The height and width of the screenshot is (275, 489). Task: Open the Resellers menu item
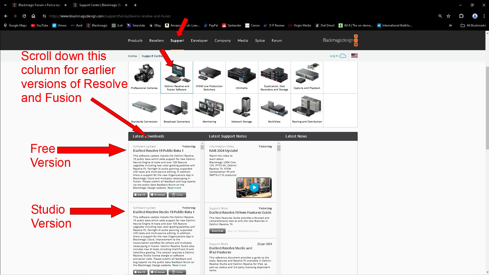(x=157, y=40)
